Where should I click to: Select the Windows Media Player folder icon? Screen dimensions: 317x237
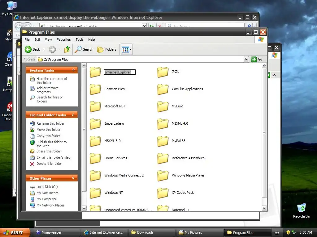[163, 176]
